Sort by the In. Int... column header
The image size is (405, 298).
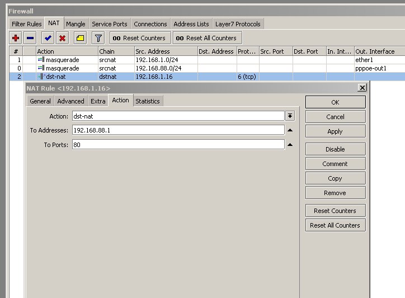tap(340, 51)
